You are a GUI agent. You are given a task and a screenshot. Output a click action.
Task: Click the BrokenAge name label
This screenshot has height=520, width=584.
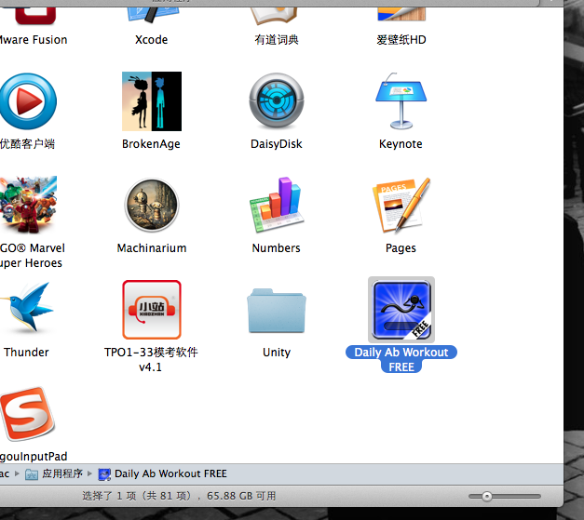coord(151,144)
